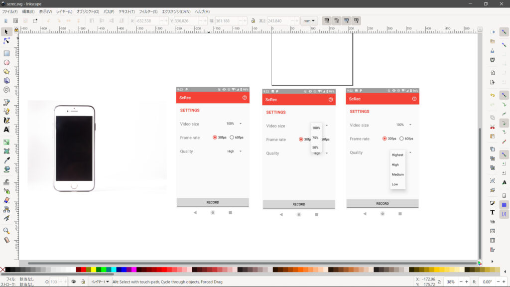Select the Text tool in toolbox
510x287 pixels.
point(6,130)
